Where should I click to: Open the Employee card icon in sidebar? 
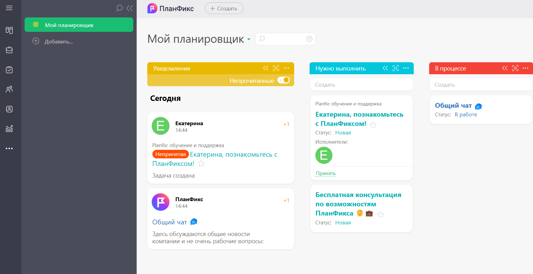pyautogui.click(x=9, y=109)
